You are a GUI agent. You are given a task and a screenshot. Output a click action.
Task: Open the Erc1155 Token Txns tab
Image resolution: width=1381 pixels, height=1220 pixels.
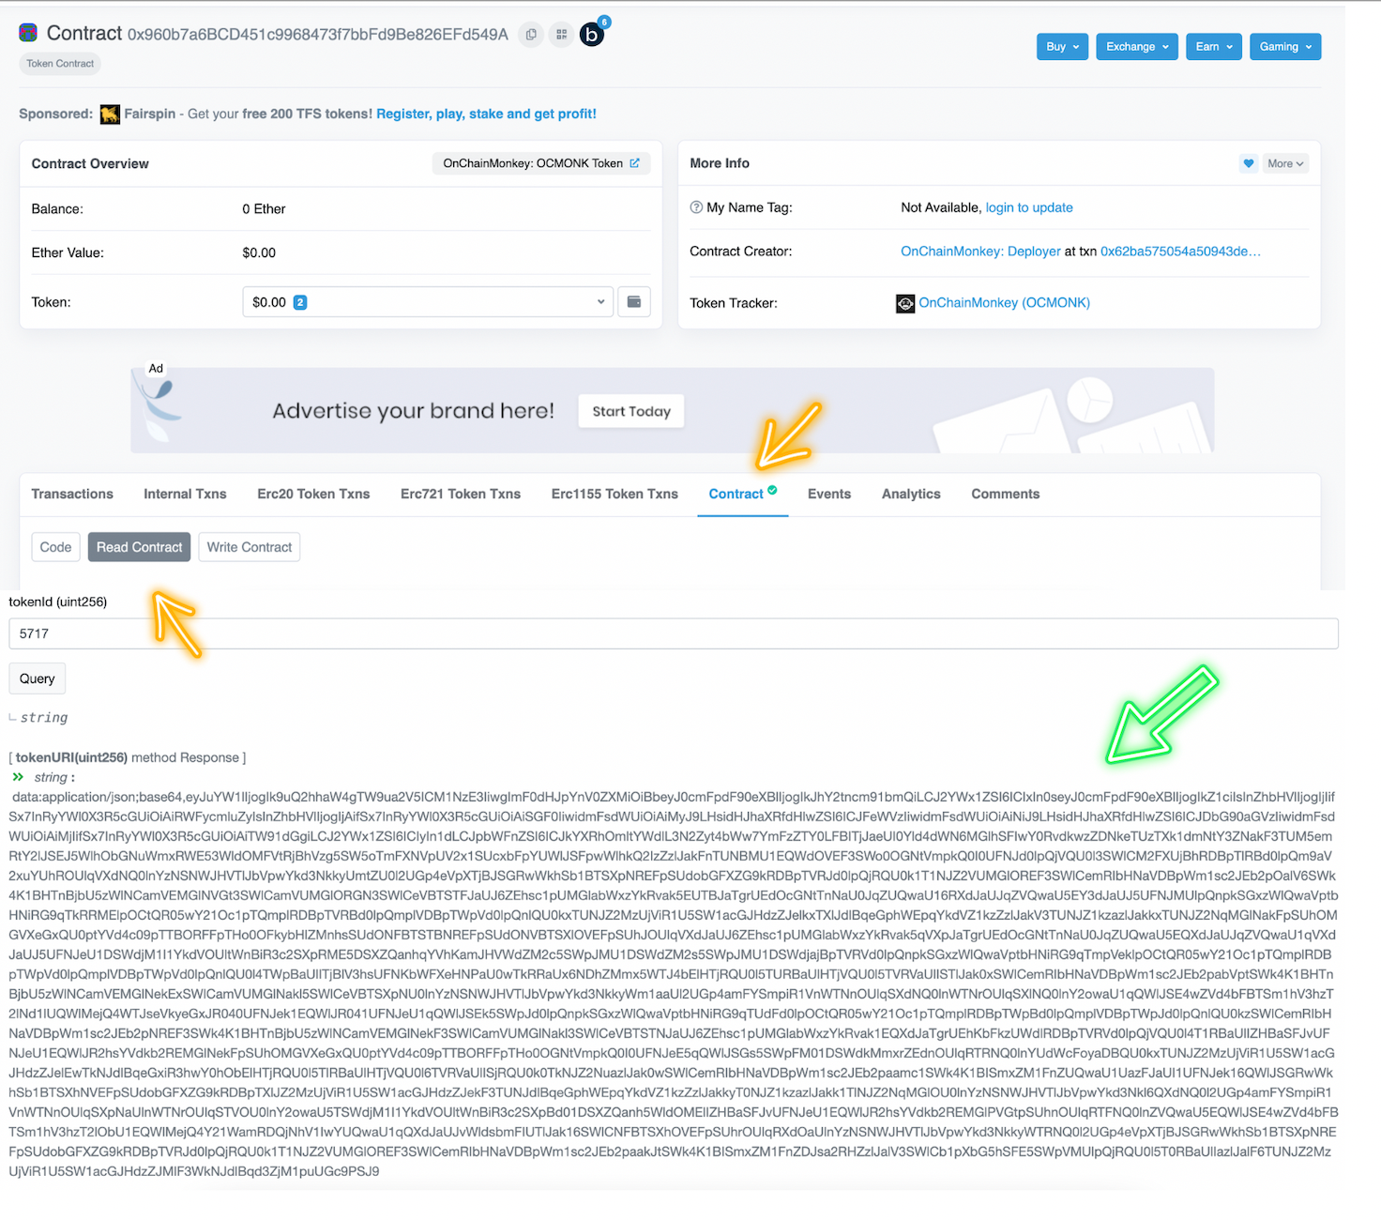coord(615,494)
